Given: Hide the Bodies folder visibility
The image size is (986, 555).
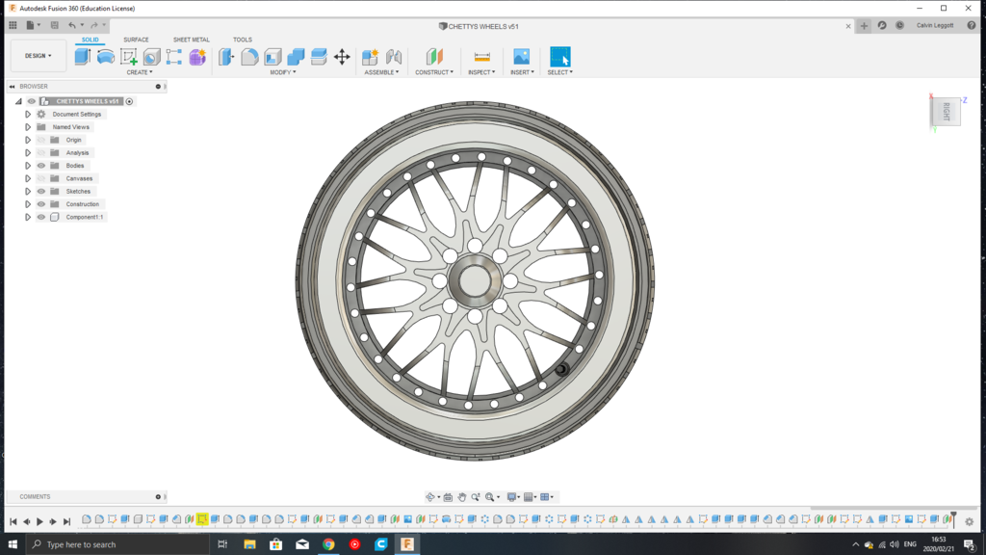Looking at the screenshot, I should tap(40, 166).
